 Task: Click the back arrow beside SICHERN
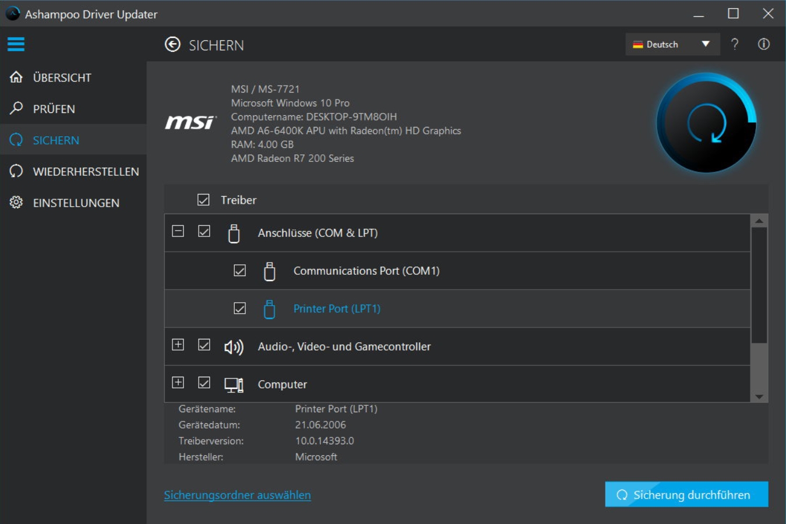click(172, 45)
